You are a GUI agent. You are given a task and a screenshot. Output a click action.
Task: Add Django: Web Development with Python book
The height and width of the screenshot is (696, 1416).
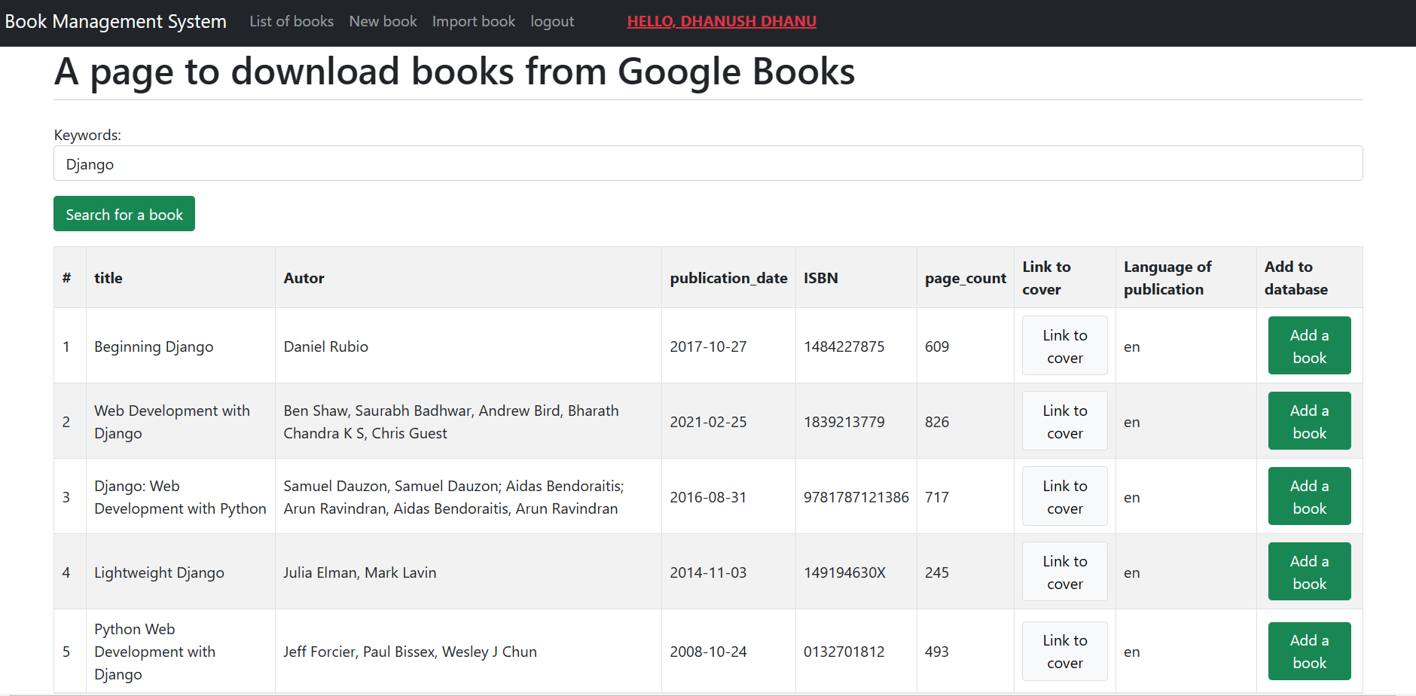click(1309, 496)
